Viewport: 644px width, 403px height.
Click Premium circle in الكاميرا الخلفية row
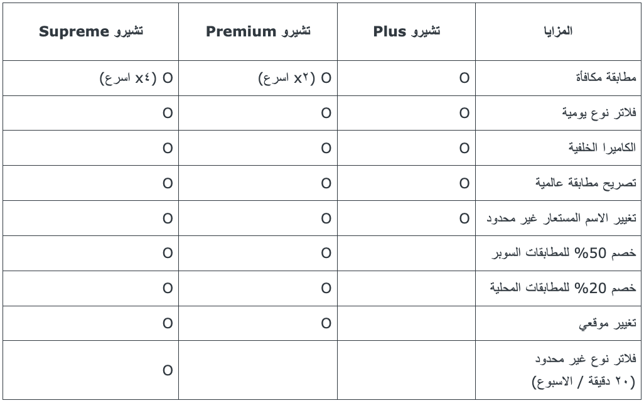[x=326, y=148]
